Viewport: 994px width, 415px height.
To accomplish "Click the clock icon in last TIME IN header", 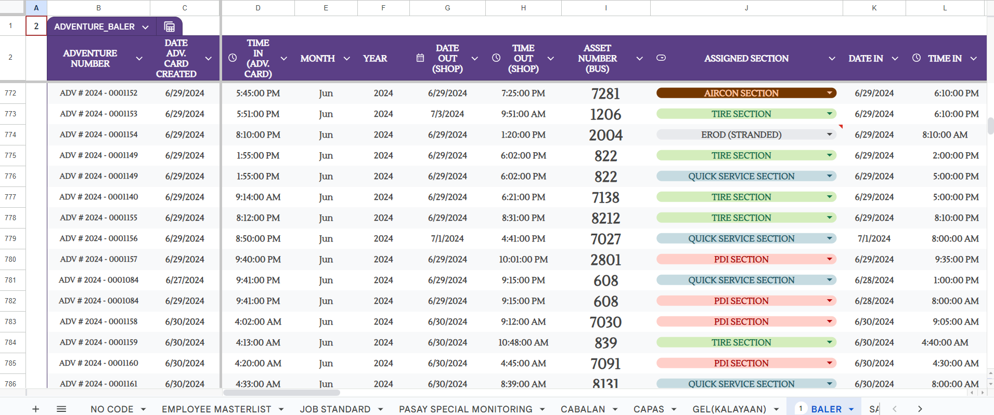I will coord(916,58).
